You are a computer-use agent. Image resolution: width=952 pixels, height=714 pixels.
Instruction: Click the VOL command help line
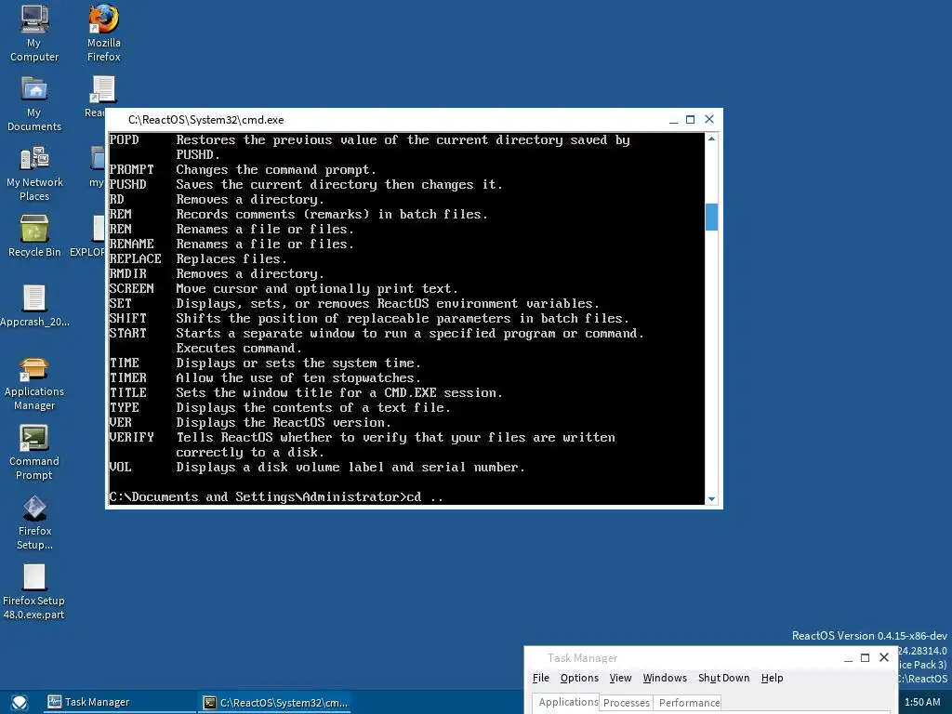point(317,468)
